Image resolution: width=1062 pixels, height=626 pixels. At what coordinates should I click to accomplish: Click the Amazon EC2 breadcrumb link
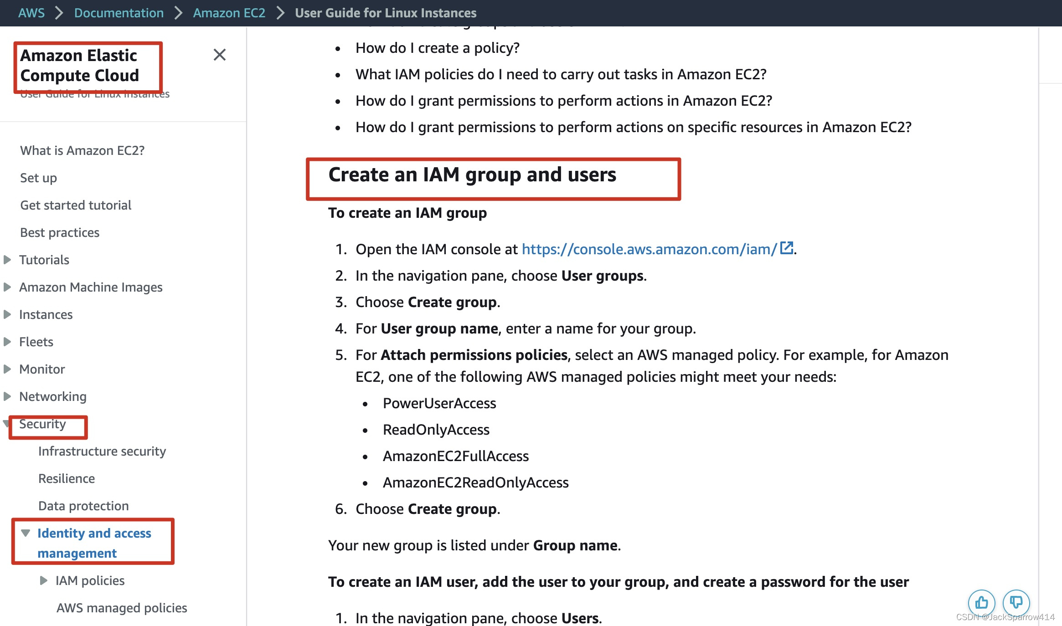pos(228,13)
